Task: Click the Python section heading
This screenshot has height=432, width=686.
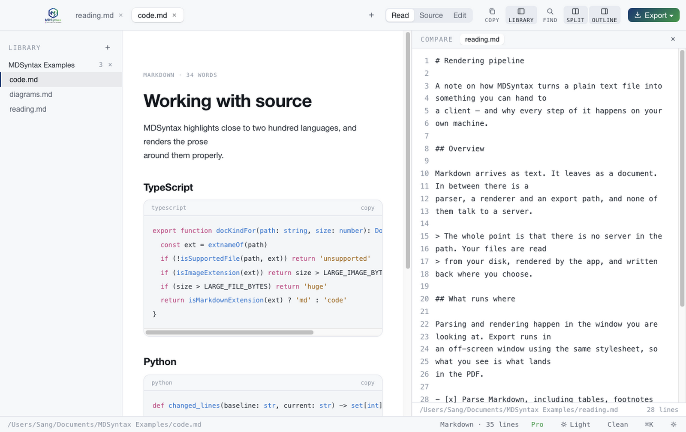Action: pyautogui.click(x=160, y=362)
